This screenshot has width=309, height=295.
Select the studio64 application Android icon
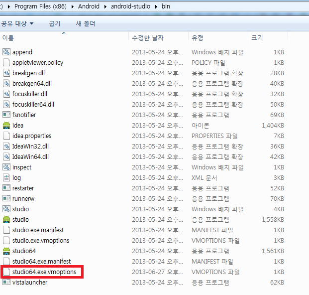pyautogui.click(x=6, y=251)
